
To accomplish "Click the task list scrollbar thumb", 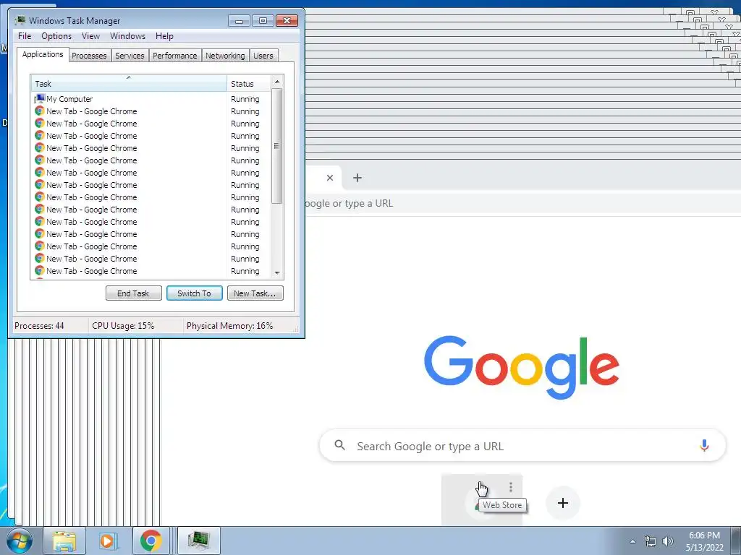I will [x=277, y=146].
